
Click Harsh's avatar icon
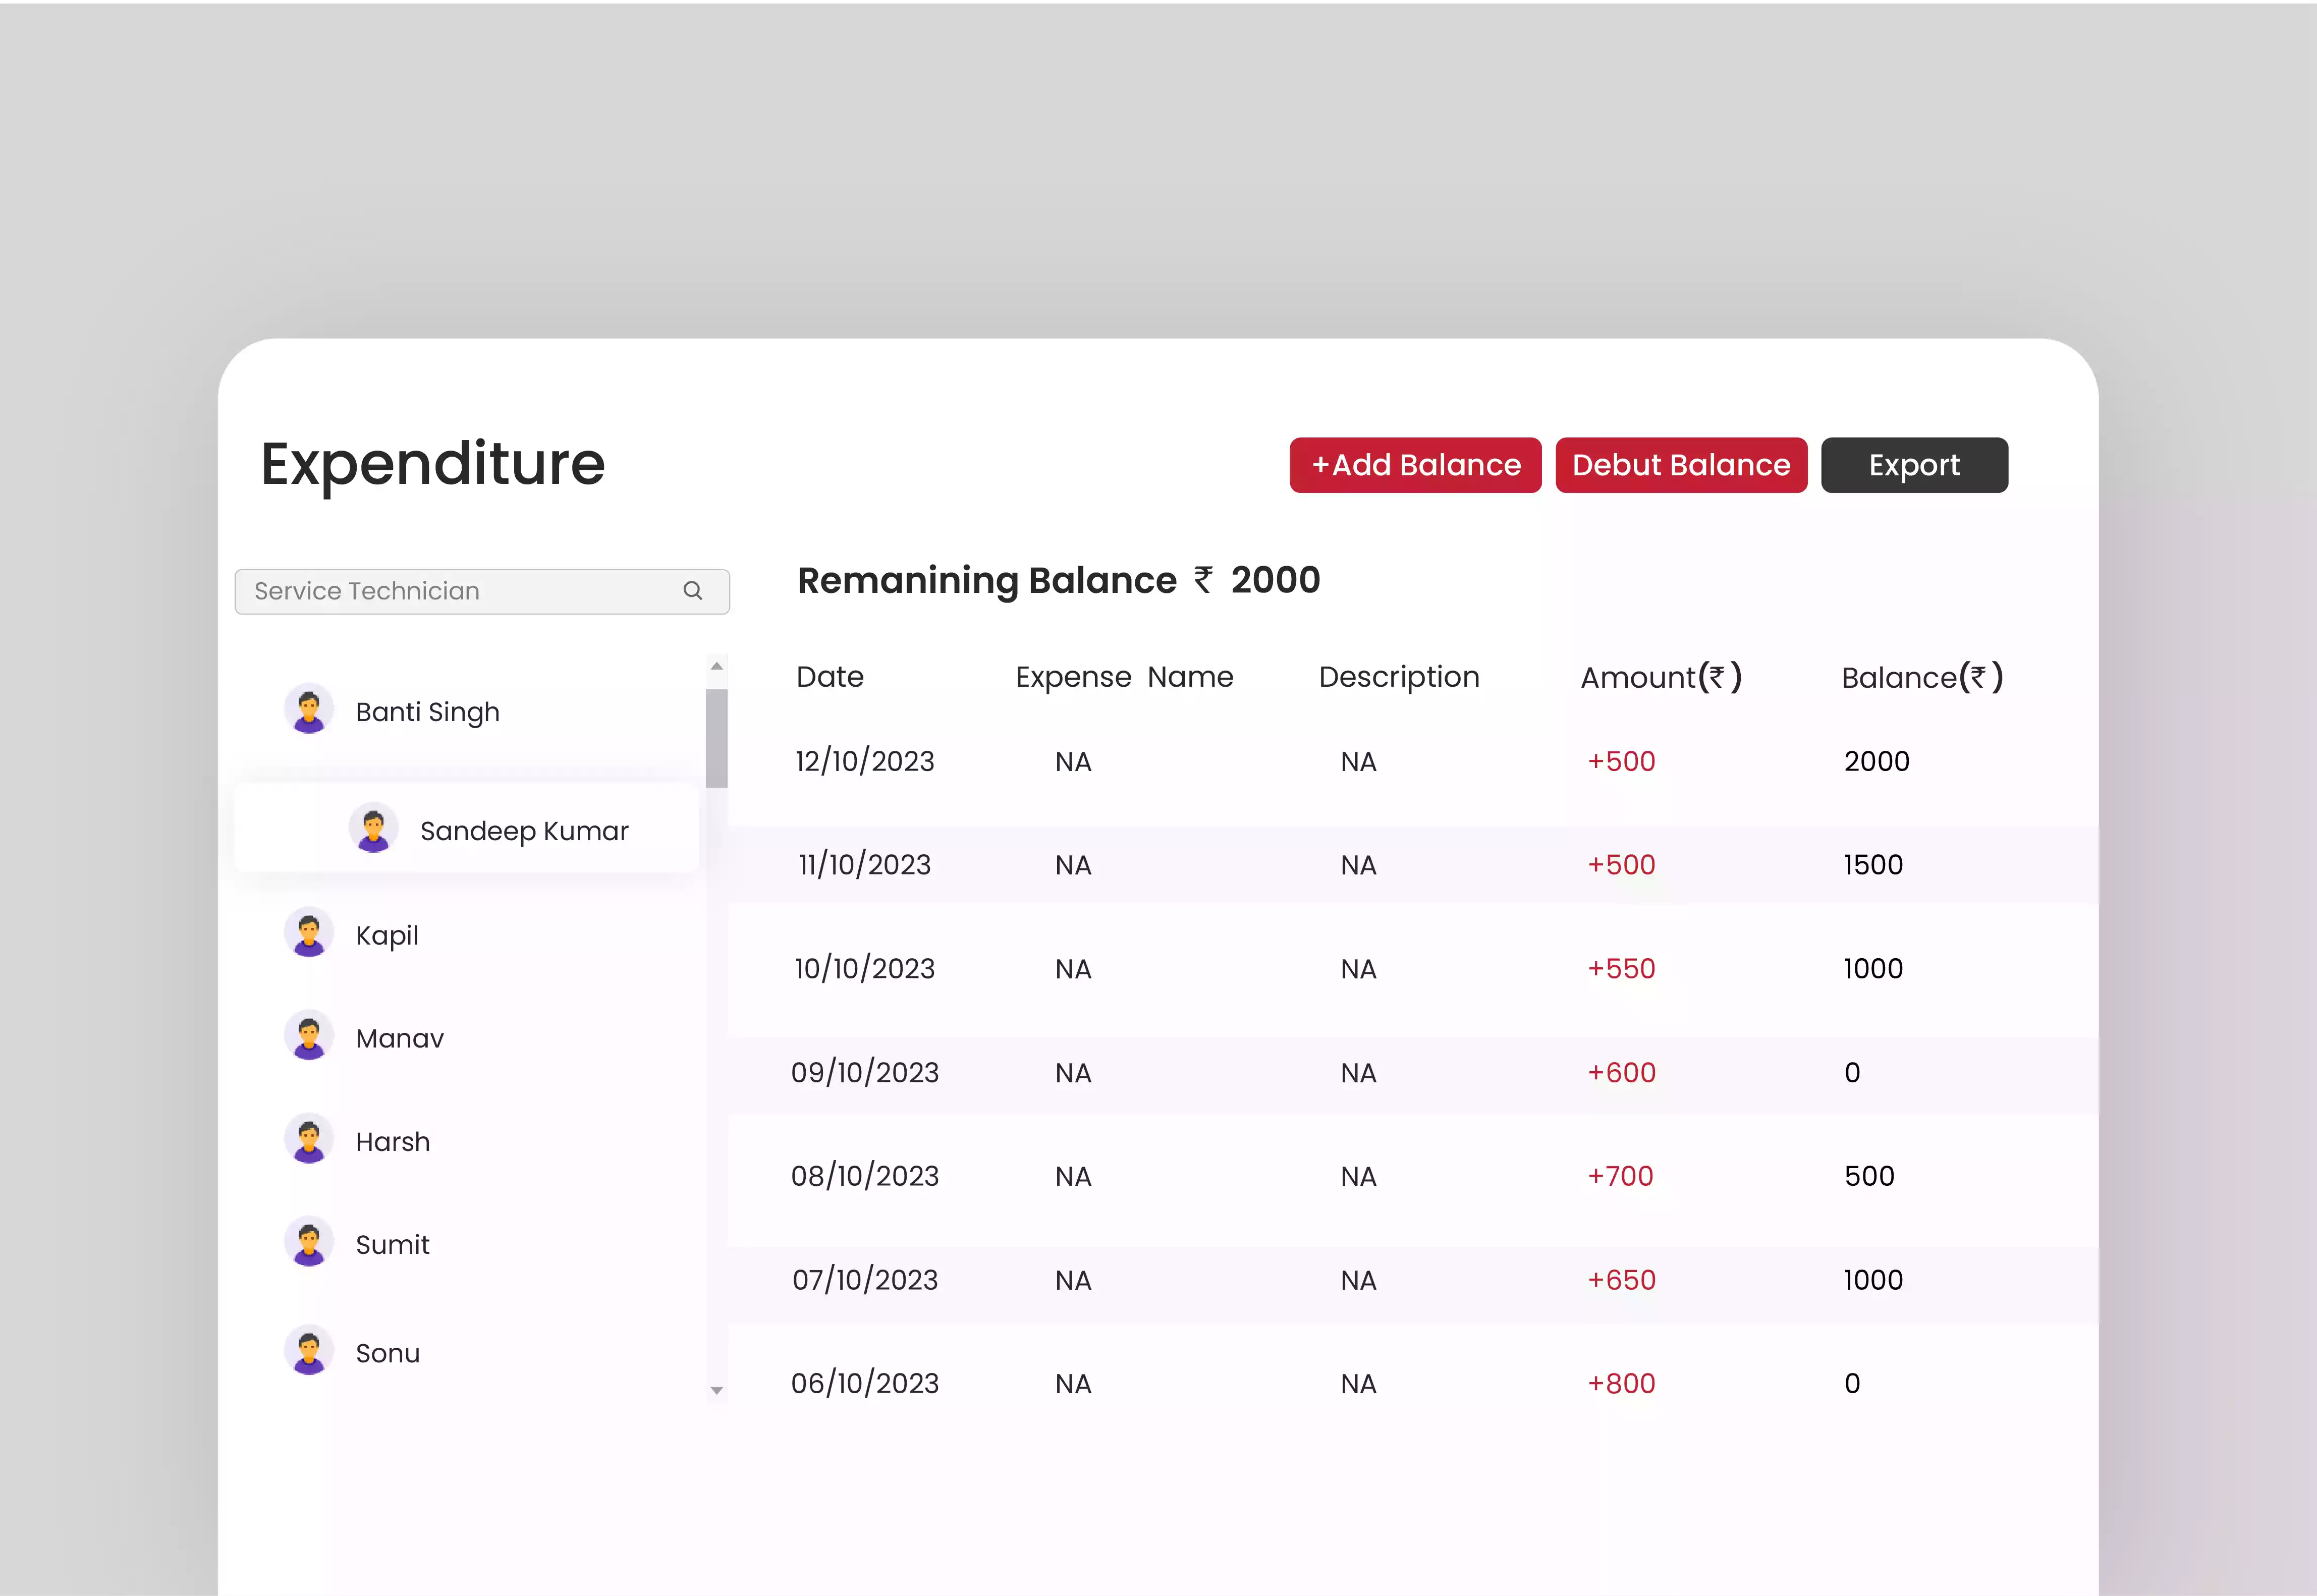tap(309, 1139)
